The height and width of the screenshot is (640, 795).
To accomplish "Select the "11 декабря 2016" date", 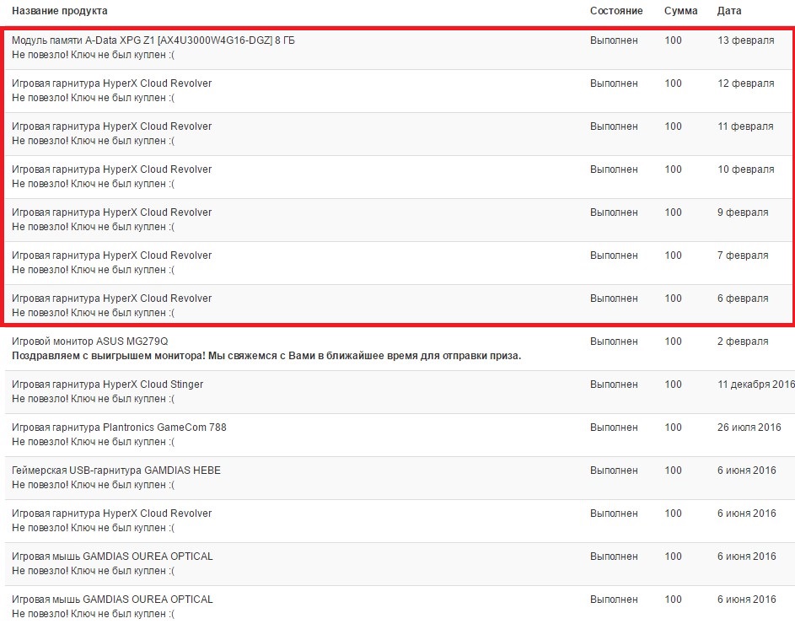I will [755, 385].
